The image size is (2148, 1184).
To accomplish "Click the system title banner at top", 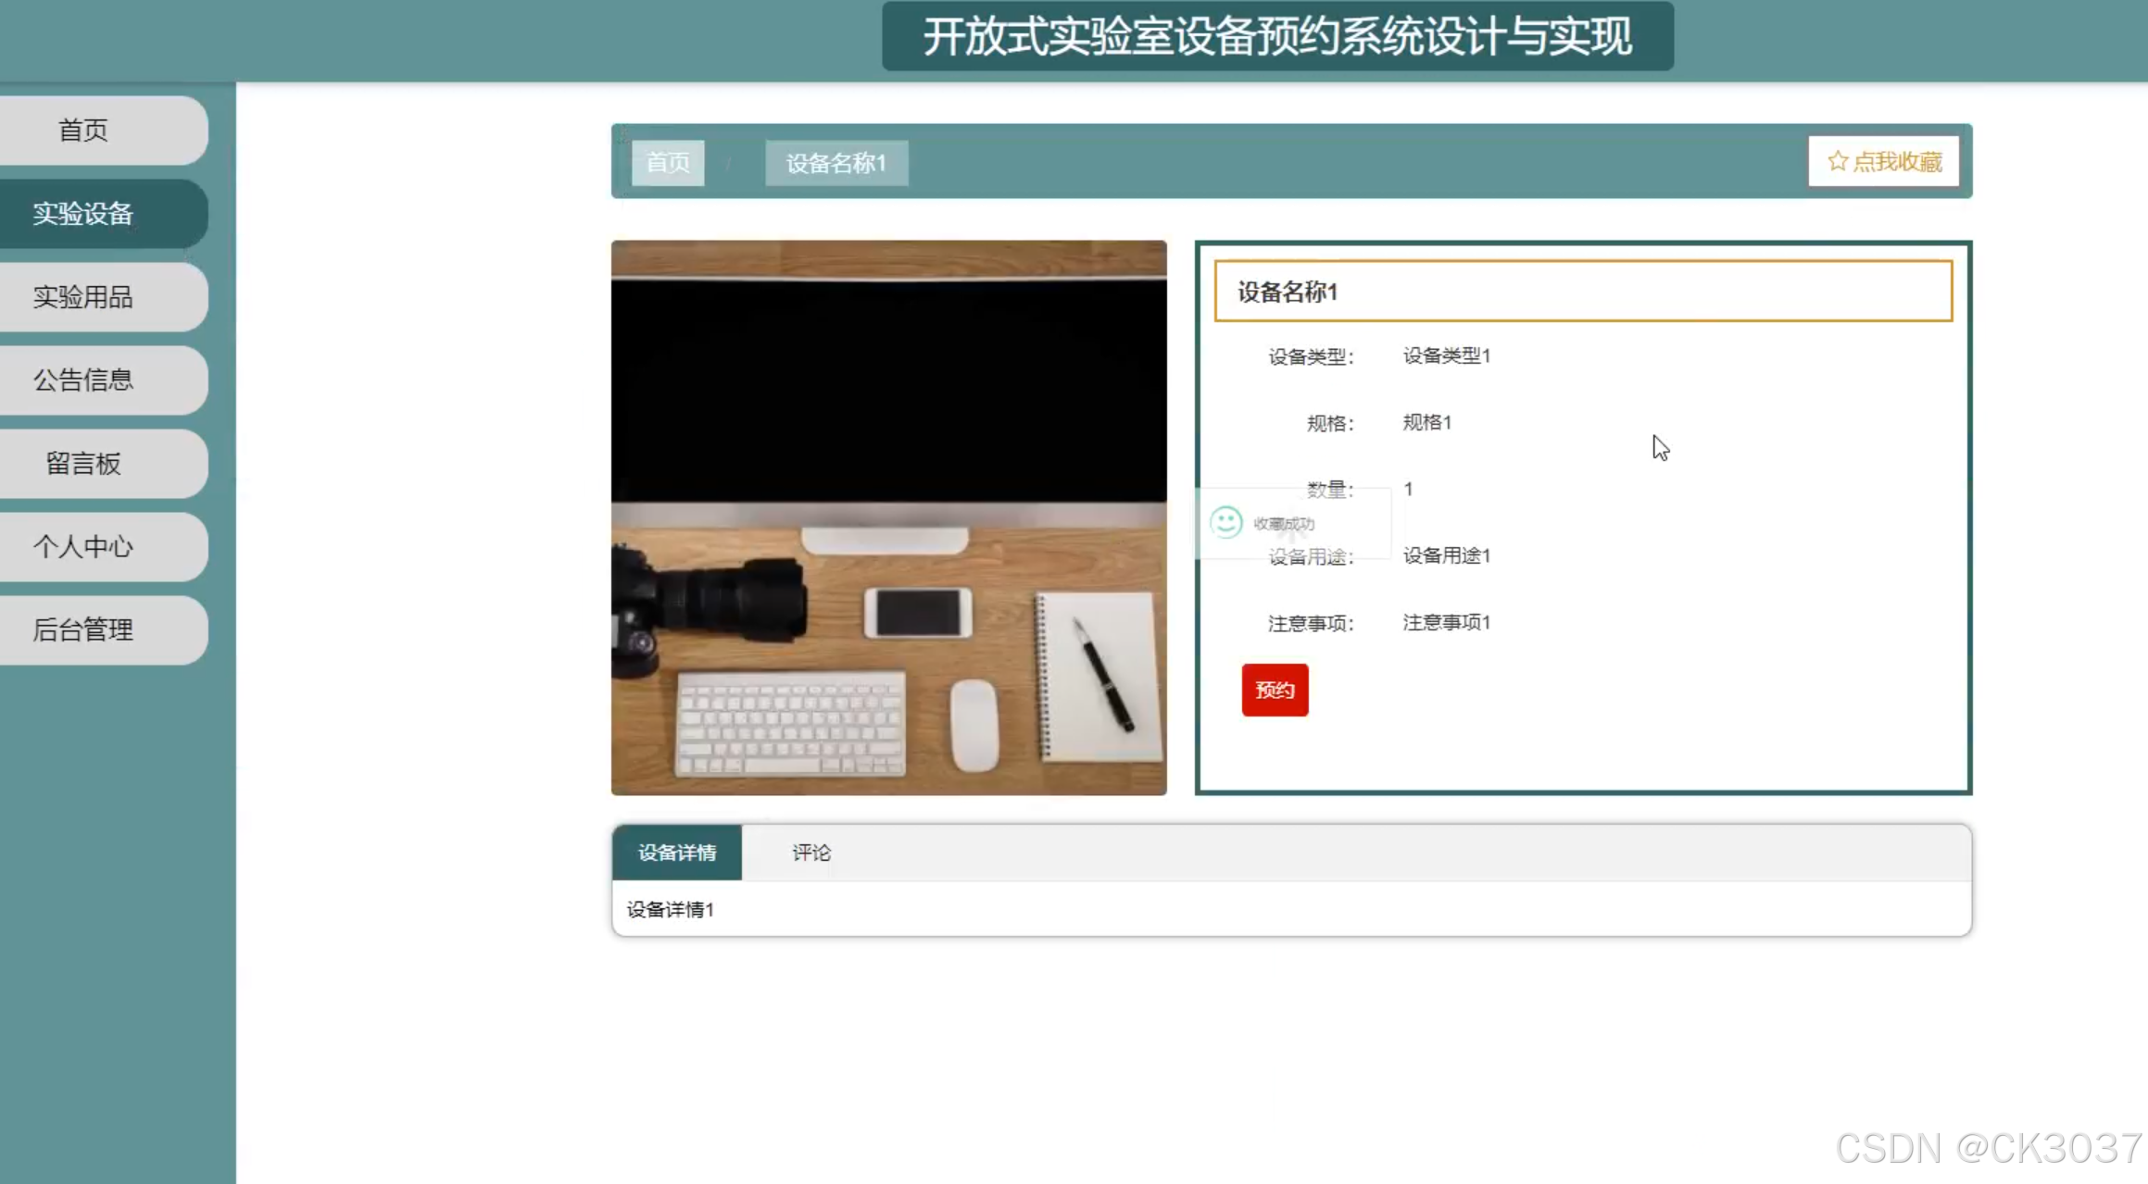I will pyautogui.click(x=1277, y=37).
